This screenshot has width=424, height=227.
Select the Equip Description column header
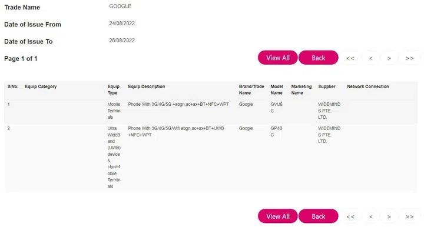coord(146,86)
